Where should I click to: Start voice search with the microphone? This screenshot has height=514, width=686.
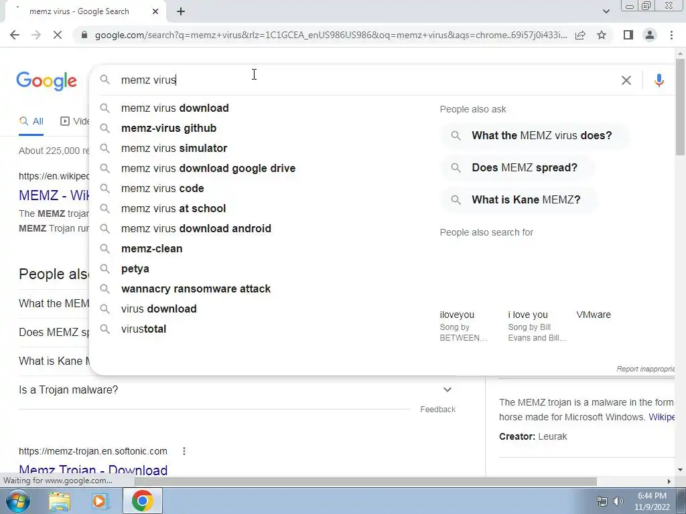[x=659, y=80]
